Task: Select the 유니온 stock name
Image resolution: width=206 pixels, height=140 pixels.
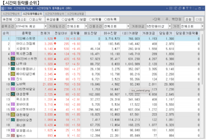Action: (21, 125)
